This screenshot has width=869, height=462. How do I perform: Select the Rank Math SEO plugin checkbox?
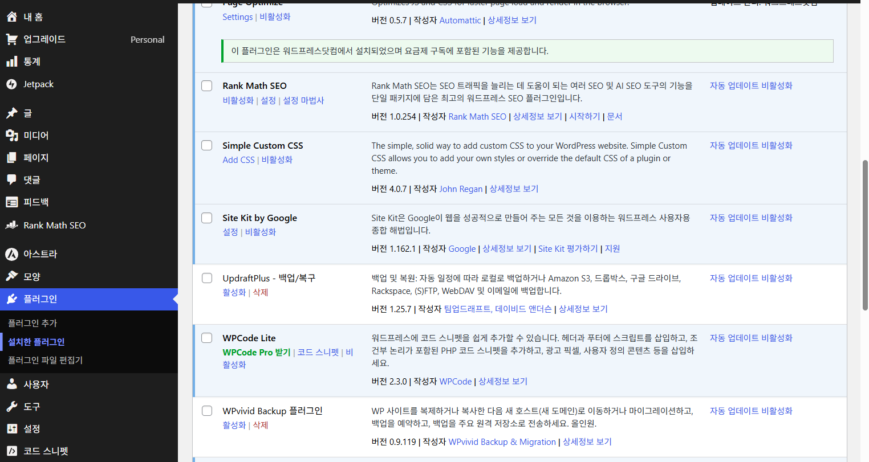207,85
